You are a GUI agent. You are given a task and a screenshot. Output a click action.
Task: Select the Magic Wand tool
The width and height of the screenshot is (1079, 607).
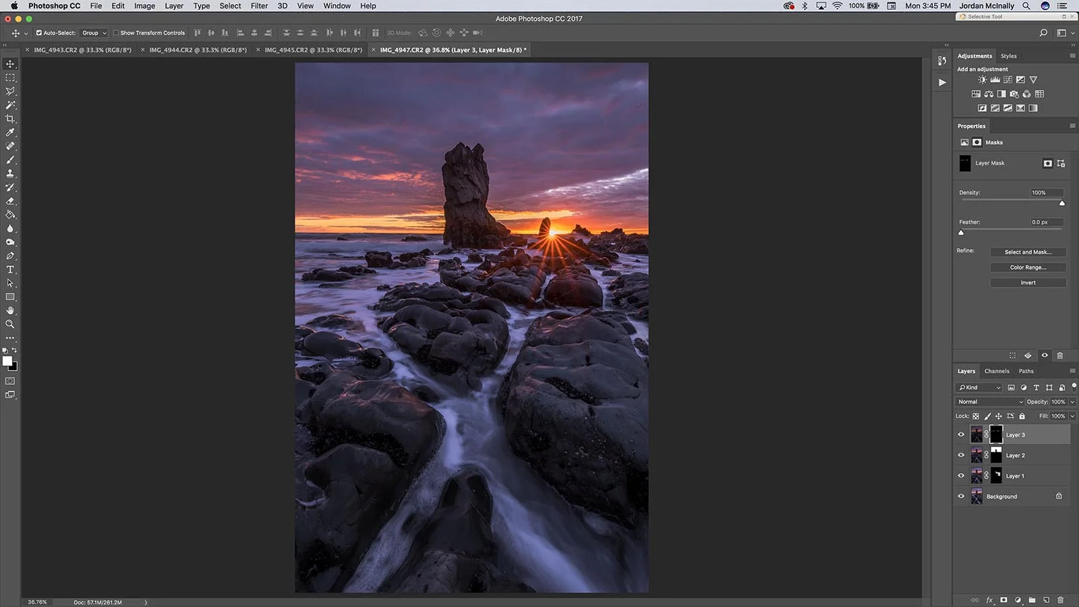(x=10, y=105)
